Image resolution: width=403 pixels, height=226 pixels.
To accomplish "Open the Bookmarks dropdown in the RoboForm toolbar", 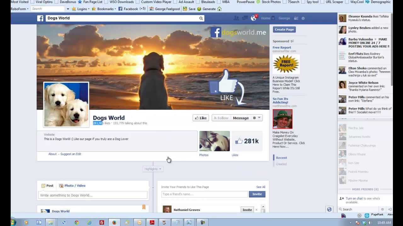I will point(104,9).
